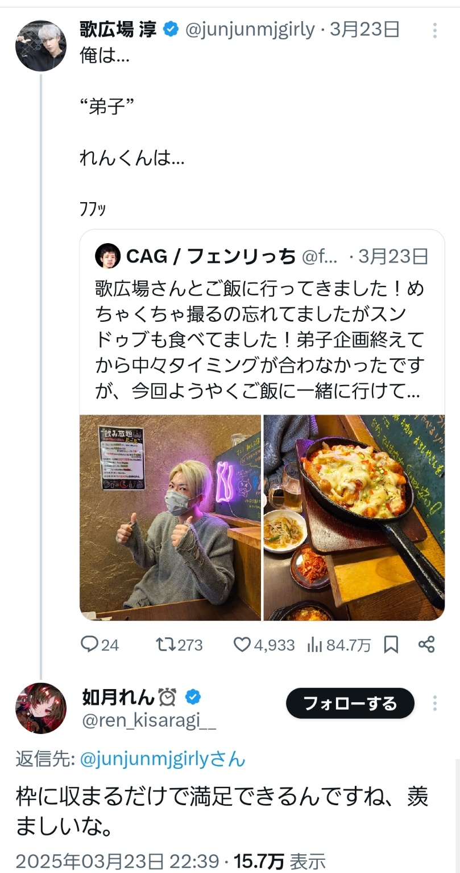Image resolution: width=460 pixels, height=873 pixels.
Task: Share the tweet via the share icon
Action: click(x=426, y=645)
